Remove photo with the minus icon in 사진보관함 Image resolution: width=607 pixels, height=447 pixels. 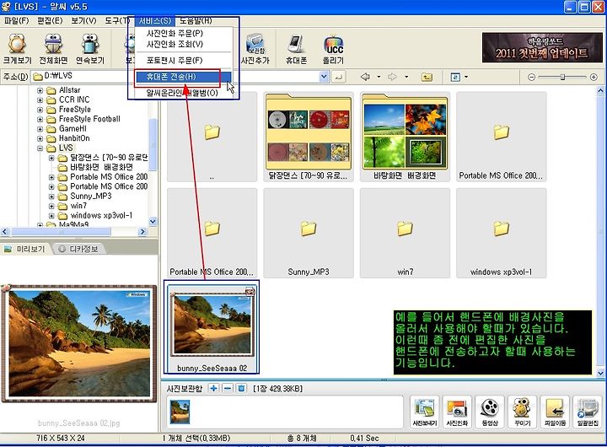click(x=228, y=388)
